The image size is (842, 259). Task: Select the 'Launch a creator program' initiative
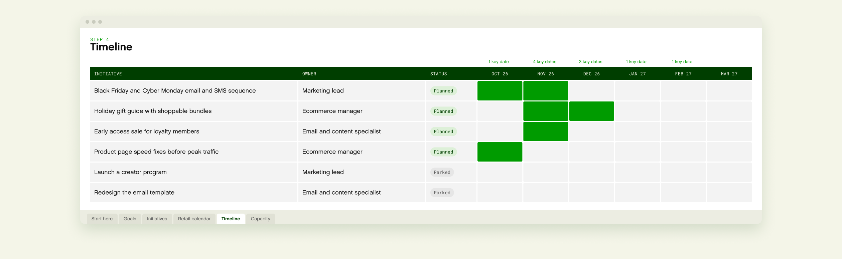click(x=130, y=172)
